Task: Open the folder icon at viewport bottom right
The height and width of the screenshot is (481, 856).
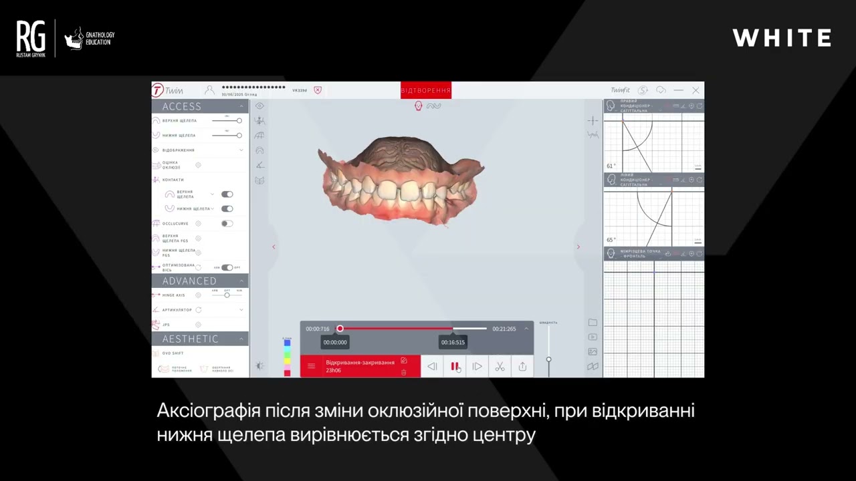Action: click(x=593, y=322)
